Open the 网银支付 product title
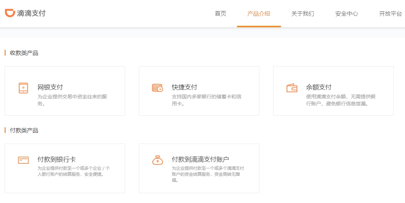The image size is (405, 203). coord(50,87)
